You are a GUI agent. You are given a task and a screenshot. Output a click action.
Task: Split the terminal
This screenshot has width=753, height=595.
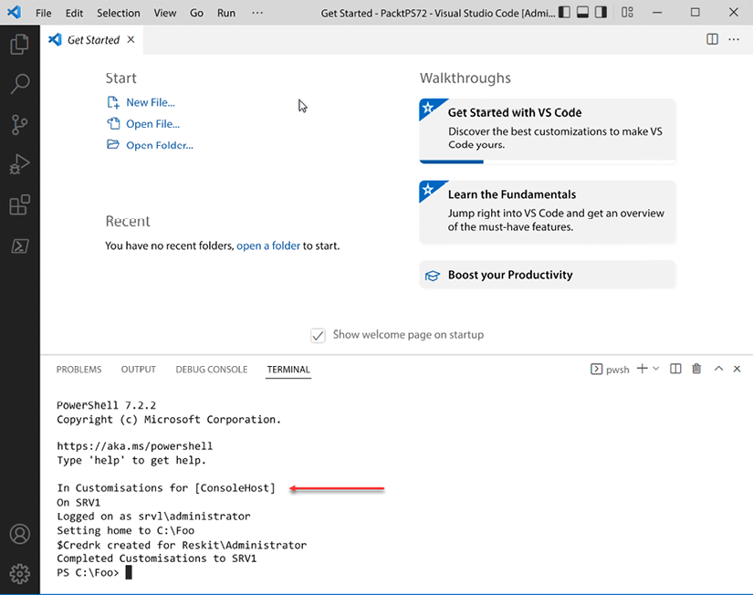pos(675,369)
